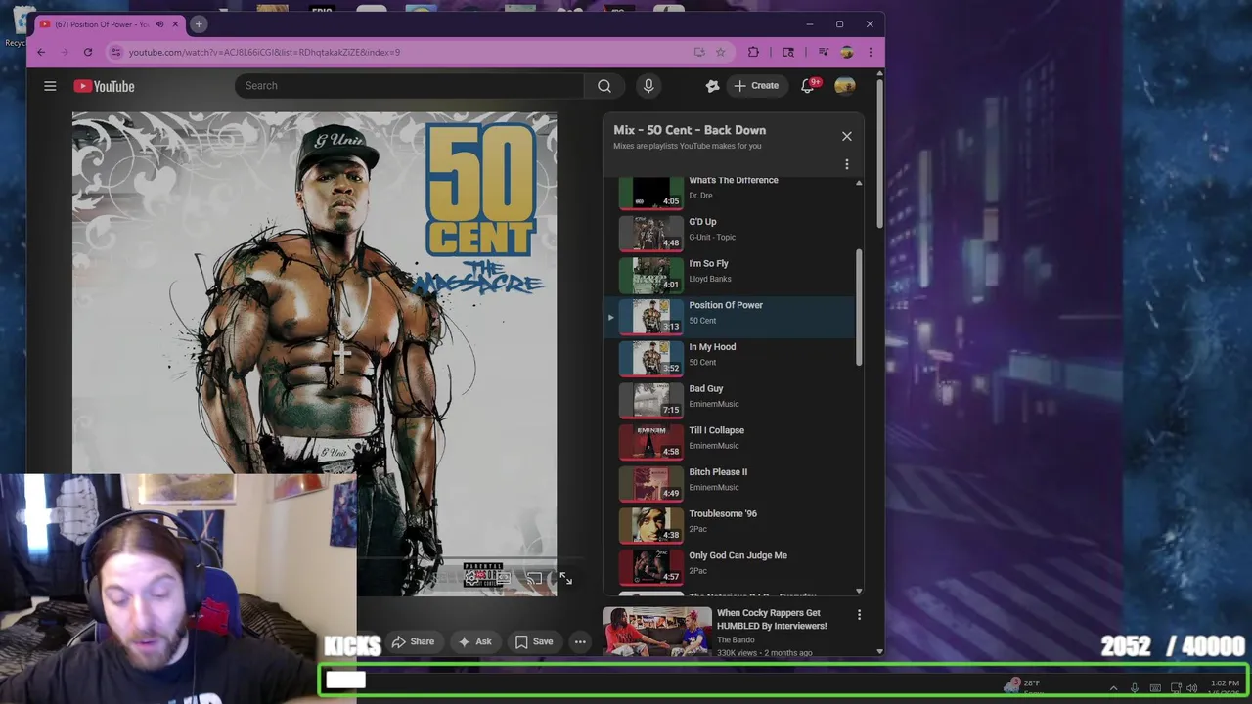
Task: Open YouTube notifications bell
Action: pyautogui.click(x=807, y=86)
